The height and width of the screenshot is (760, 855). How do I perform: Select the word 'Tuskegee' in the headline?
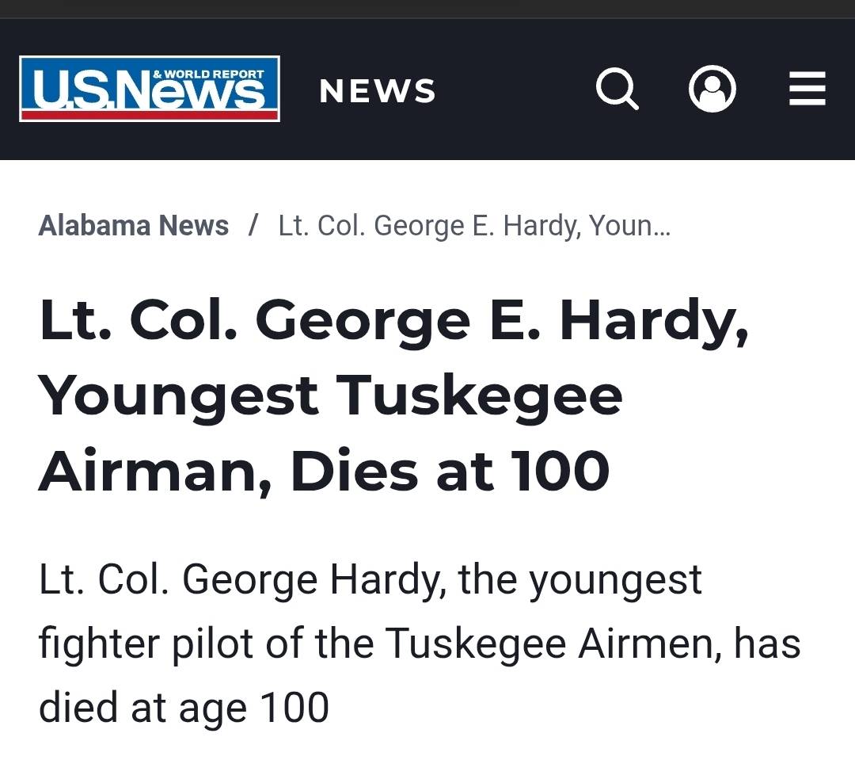coord(479,395)
